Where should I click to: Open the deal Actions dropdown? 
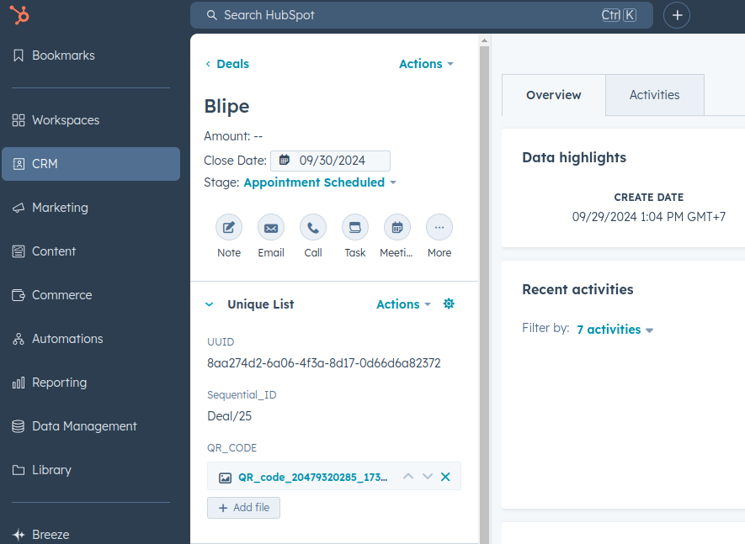[x=426, y=64]
